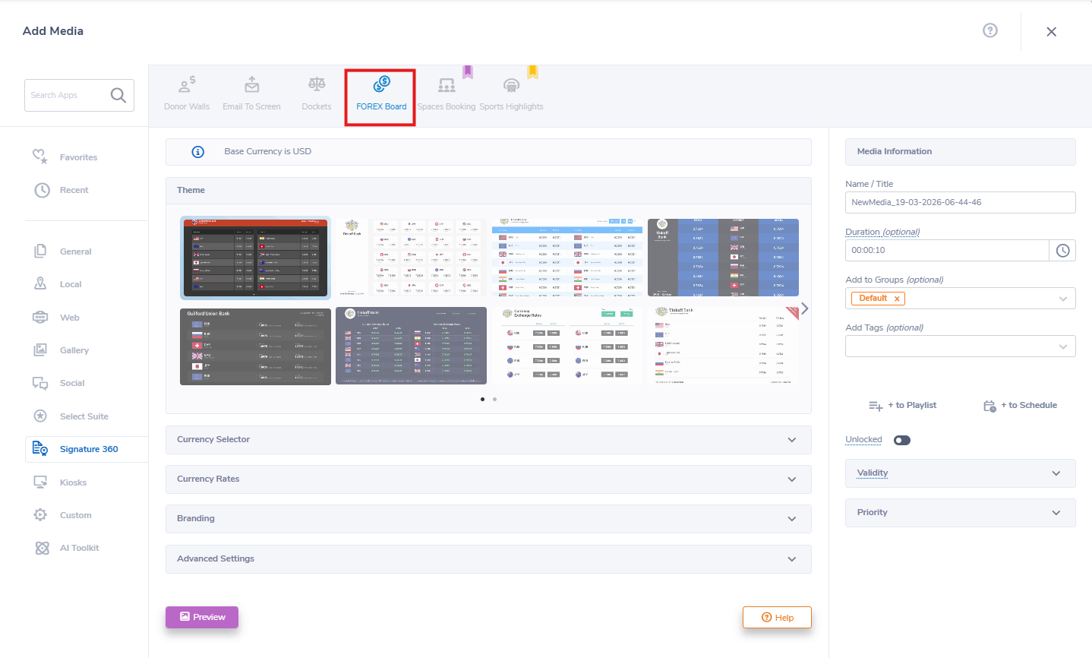Image resolution: width=1092 pixels, height=658 pixels.
Task: Go to second theme page dot
Action: click(494, 399)
